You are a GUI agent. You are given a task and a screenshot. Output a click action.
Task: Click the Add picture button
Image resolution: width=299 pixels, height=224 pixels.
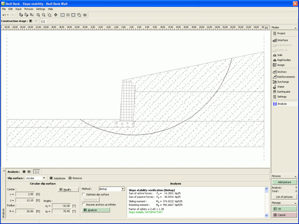[x=284, y=182]
